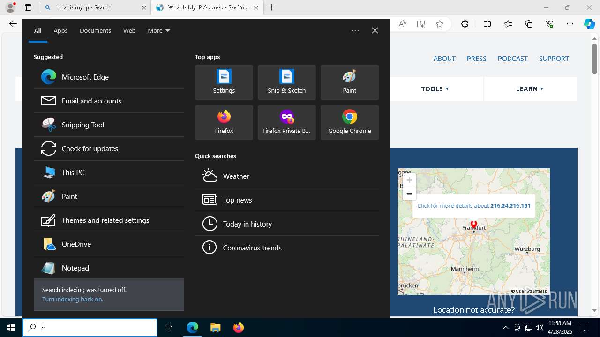Open File Explorer on taskbar
The height and width of the screenshot is (337, 600).
click(215, 328)
